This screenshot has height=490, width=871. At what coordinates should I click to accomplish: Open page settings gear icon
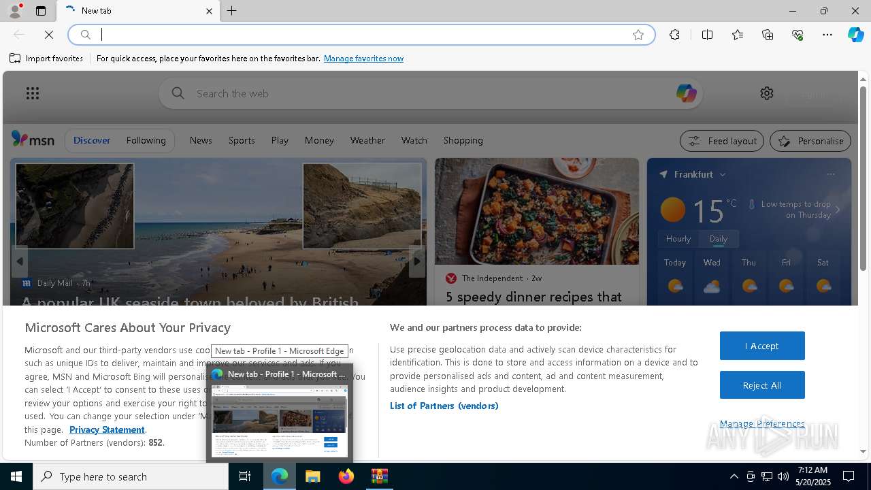(x=767, y=93)
